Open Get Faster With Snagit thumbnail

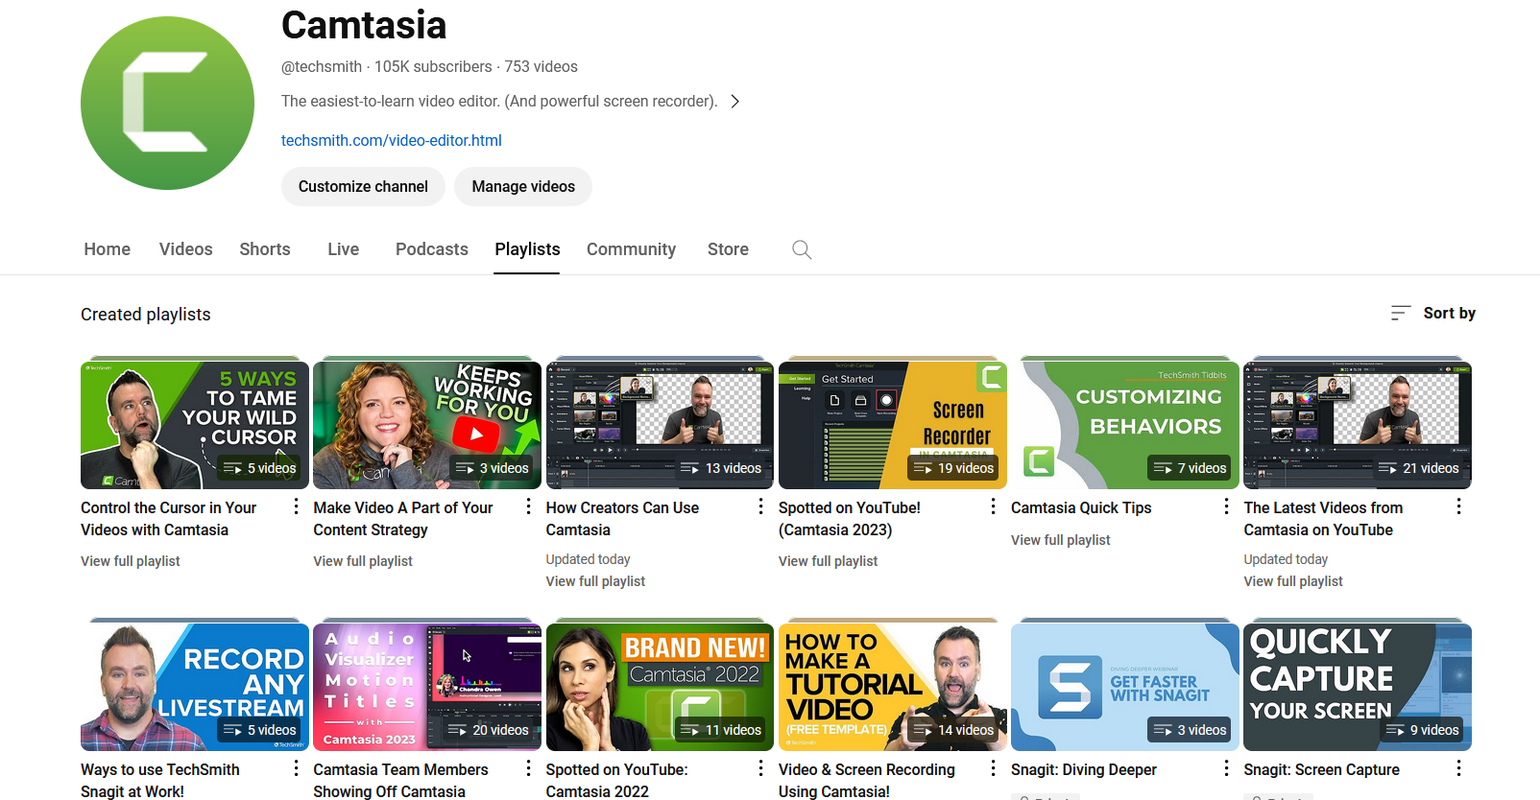1125,687
